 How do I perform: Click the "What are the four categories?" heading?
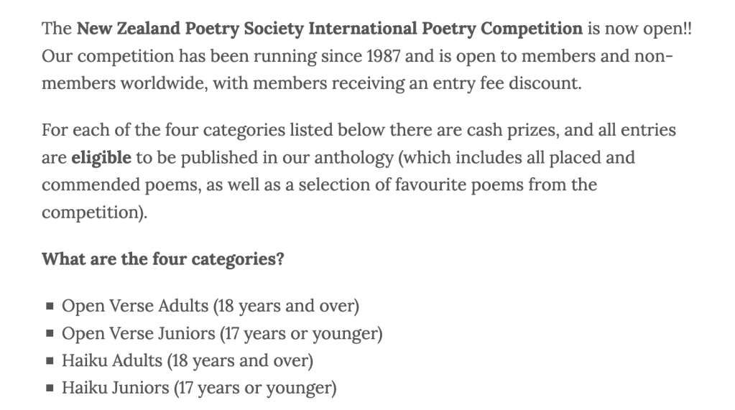pos(162,259)
